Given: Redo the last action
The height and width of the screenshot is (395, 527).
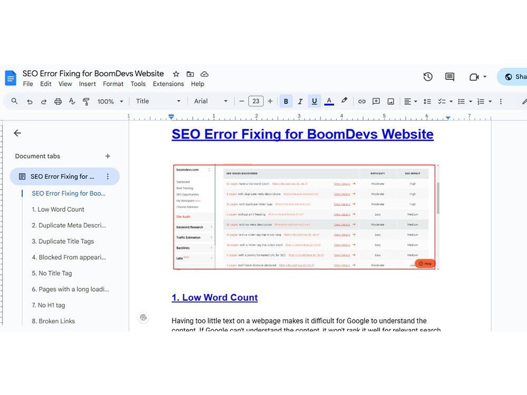Looking at the screenshot, I should click(44, 102).
